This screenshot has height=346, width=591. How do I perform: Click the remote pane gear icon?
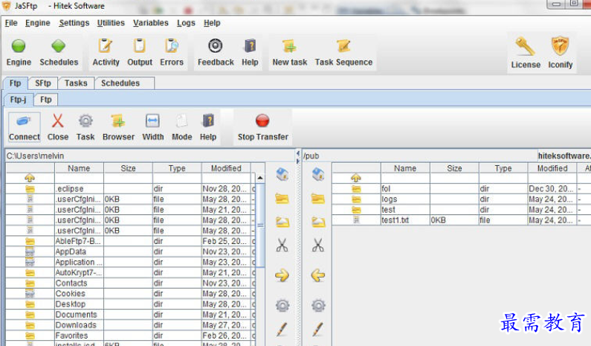(x=318, y=305)
